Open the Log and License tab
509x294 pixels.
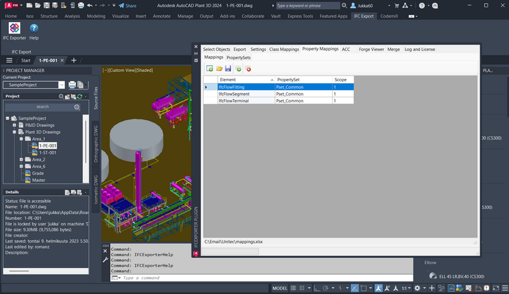click(420, 50)
